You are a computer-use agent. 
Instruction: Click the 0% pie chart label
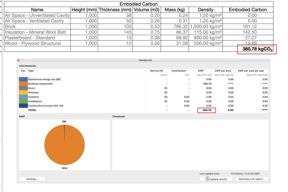[64, 122]
